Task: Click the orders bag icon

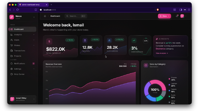Action: click(85, 41)
